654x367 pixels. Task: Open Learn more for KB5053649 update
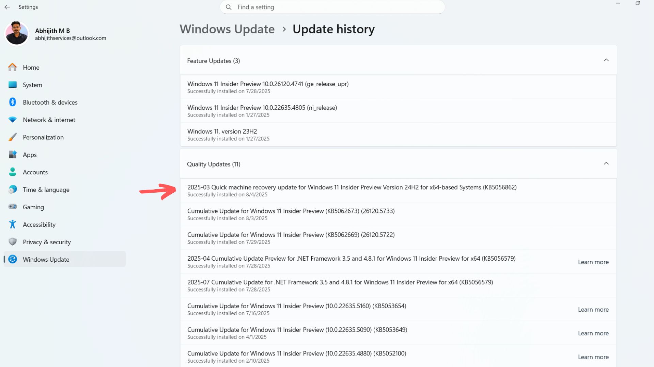[x=593, y=333]
